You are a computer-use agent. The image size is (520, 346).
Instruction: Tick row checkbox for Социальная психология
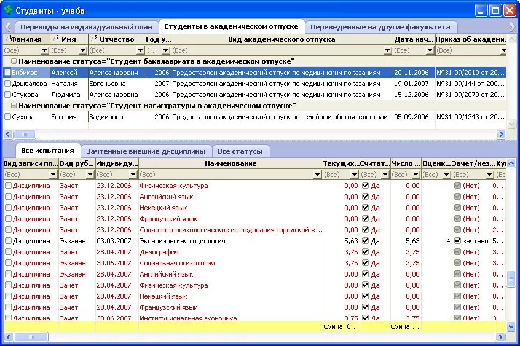coord(8,263)
